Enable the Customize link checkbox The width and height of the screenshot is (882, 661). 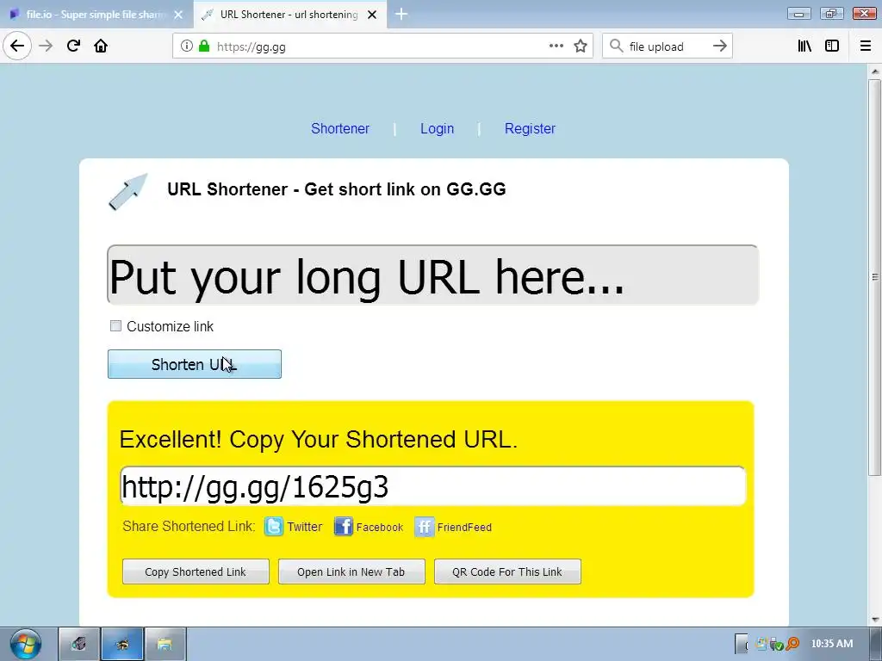pyautogui.click(x=115, y=326)
